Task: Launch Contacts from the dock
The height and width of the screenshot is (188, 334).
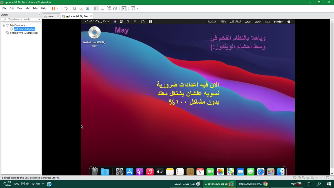Action: [190, 172]
